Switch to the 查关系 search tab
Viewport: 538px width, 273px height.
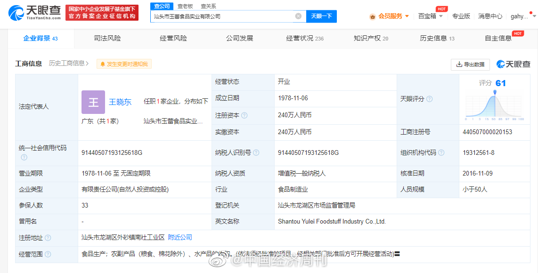(x=209, y=6)
